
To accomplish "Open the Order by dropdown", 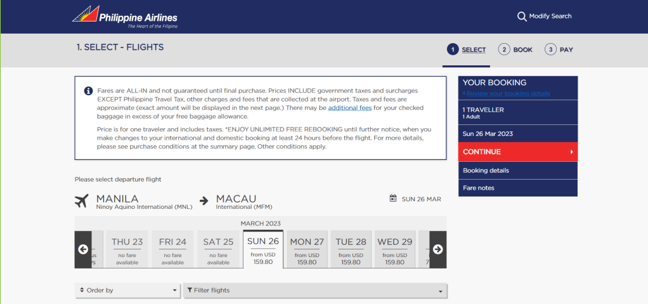I will [x=127, y=290].
